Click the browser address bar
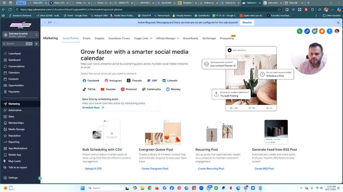 tap(148, 10)
